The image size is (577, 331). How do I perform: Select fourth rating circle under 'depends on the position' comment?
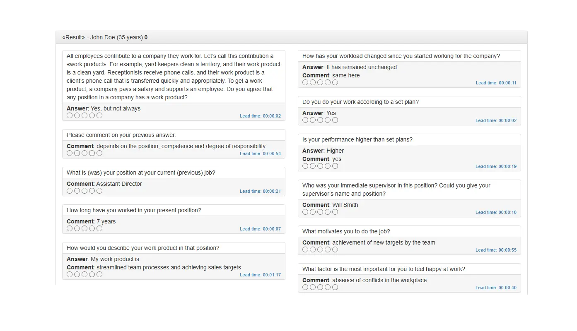point(92,154)
